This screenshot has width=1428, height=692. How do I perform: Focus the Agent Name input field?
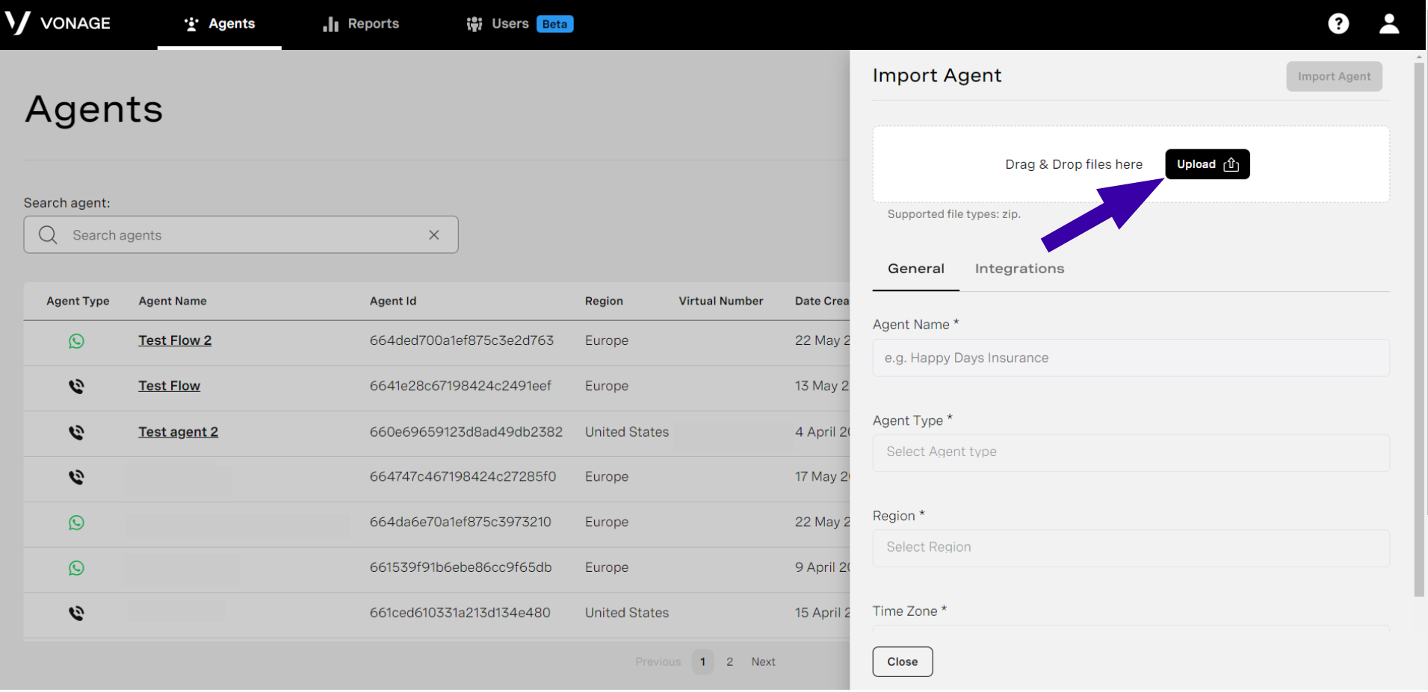[x=1131, y=358]
